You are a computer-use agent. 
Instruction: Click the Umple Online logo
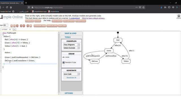coord(11,17)
